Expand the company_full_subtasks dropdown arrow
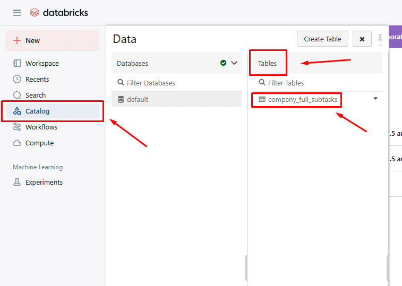 point(375,98)
